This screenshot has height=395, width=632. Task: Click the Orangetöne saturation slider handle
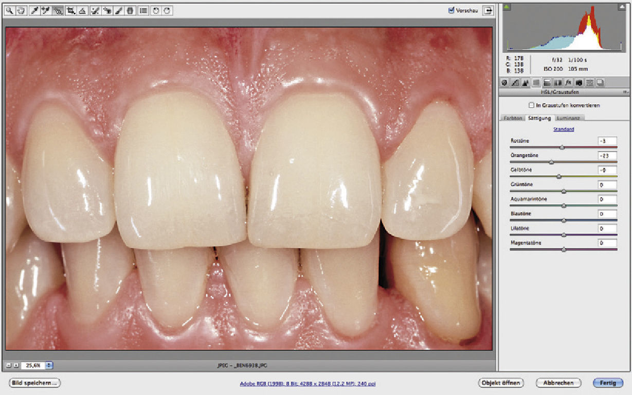click(551, 162)
